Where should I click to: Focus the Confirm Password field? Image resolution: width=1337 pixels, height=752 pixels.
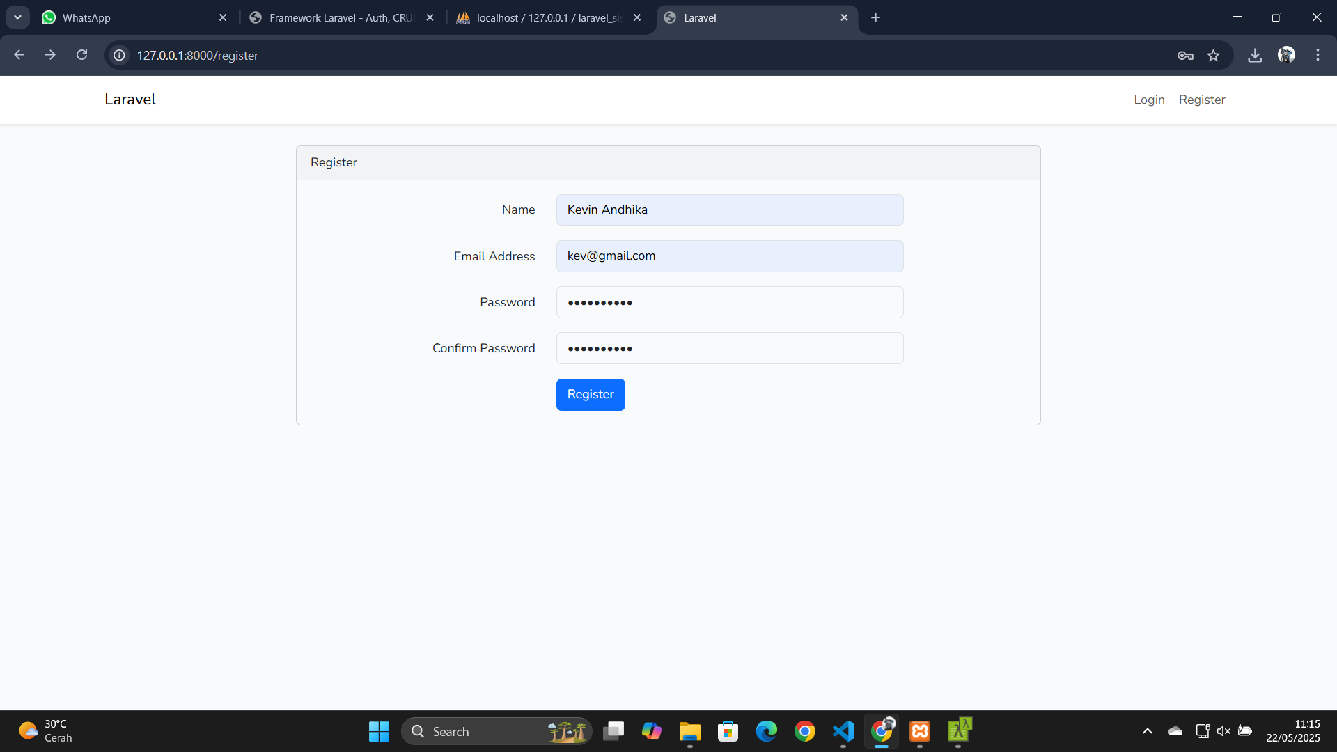[x=729, y=348]
